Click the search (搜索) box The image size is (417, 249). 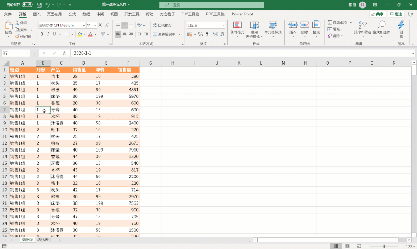click(x=211, y=5)
